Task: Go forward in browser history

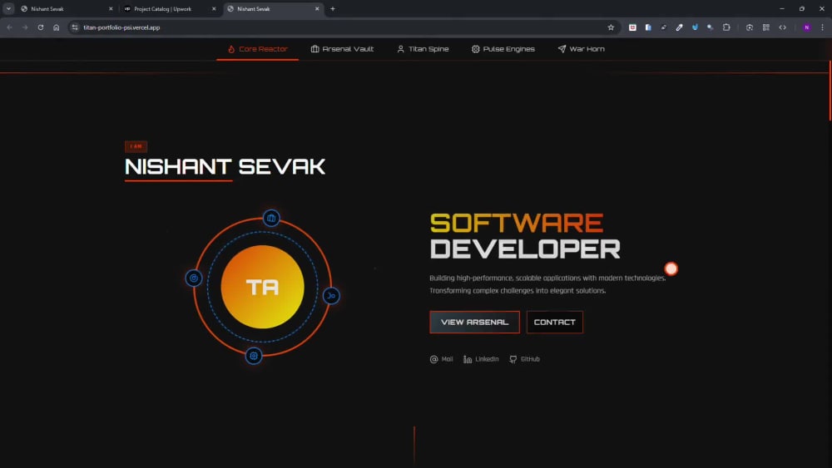Action: coord(25,27)
